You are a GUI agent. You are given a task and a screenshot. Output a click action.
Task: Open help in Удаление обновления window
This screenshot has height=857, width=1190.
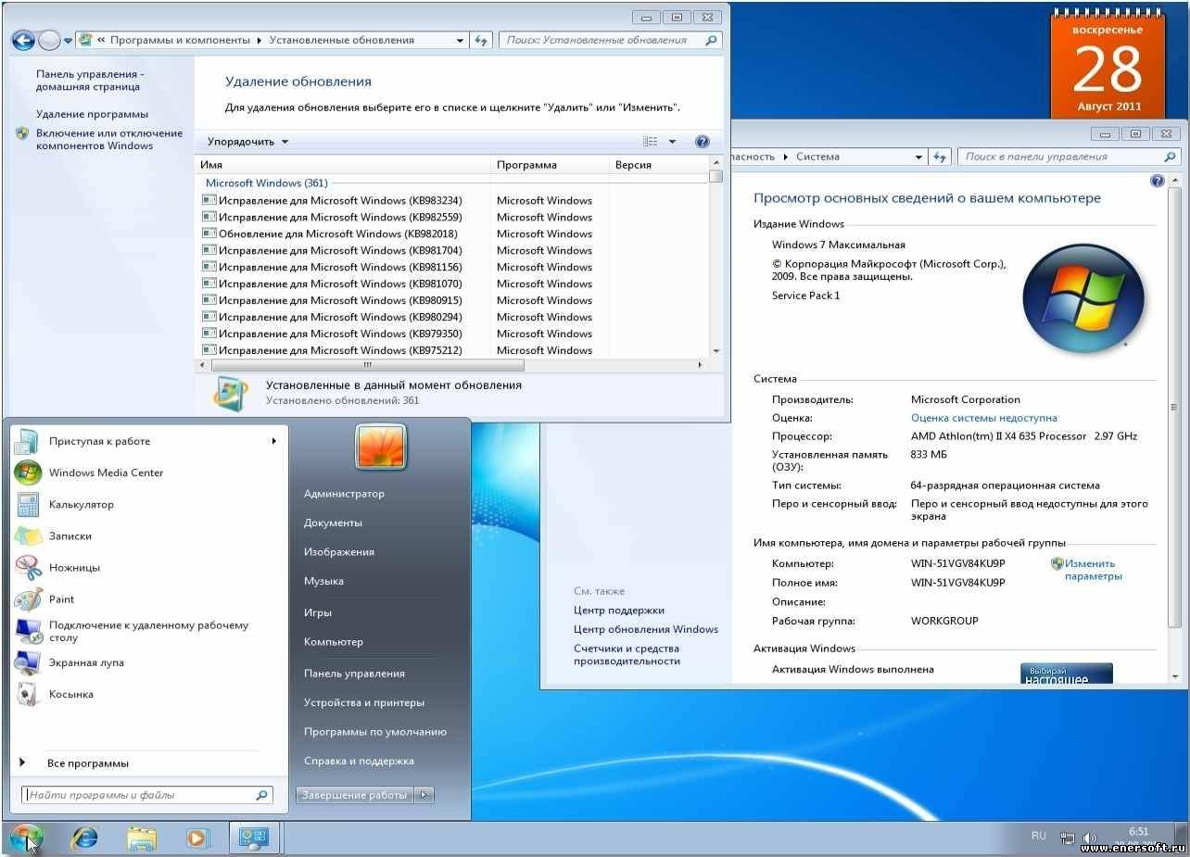702,142
